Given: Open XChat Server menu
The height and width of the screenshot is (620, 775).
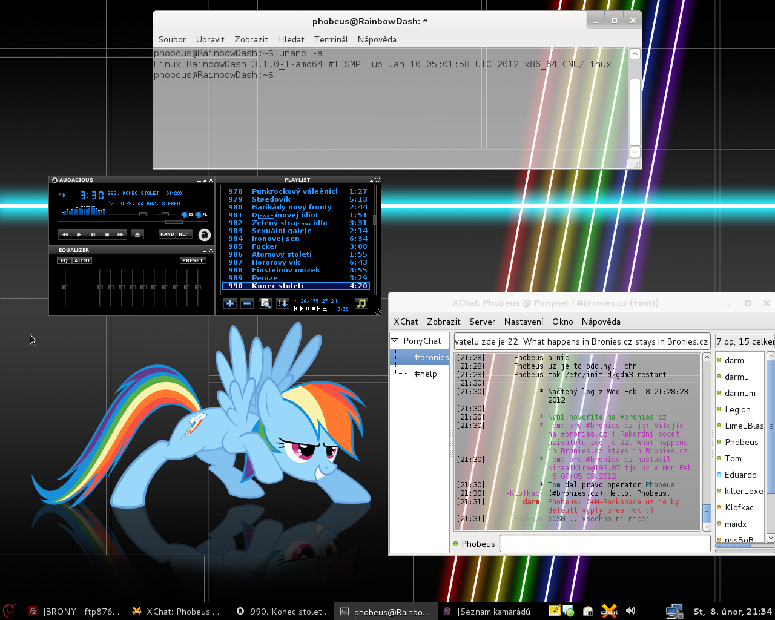Looking at the screenshot, I should point(482,322).
